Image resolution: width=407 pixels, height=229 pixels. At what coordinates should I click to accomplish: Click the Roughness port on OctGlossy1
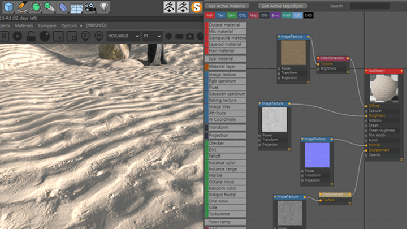(x=366, y=116)
